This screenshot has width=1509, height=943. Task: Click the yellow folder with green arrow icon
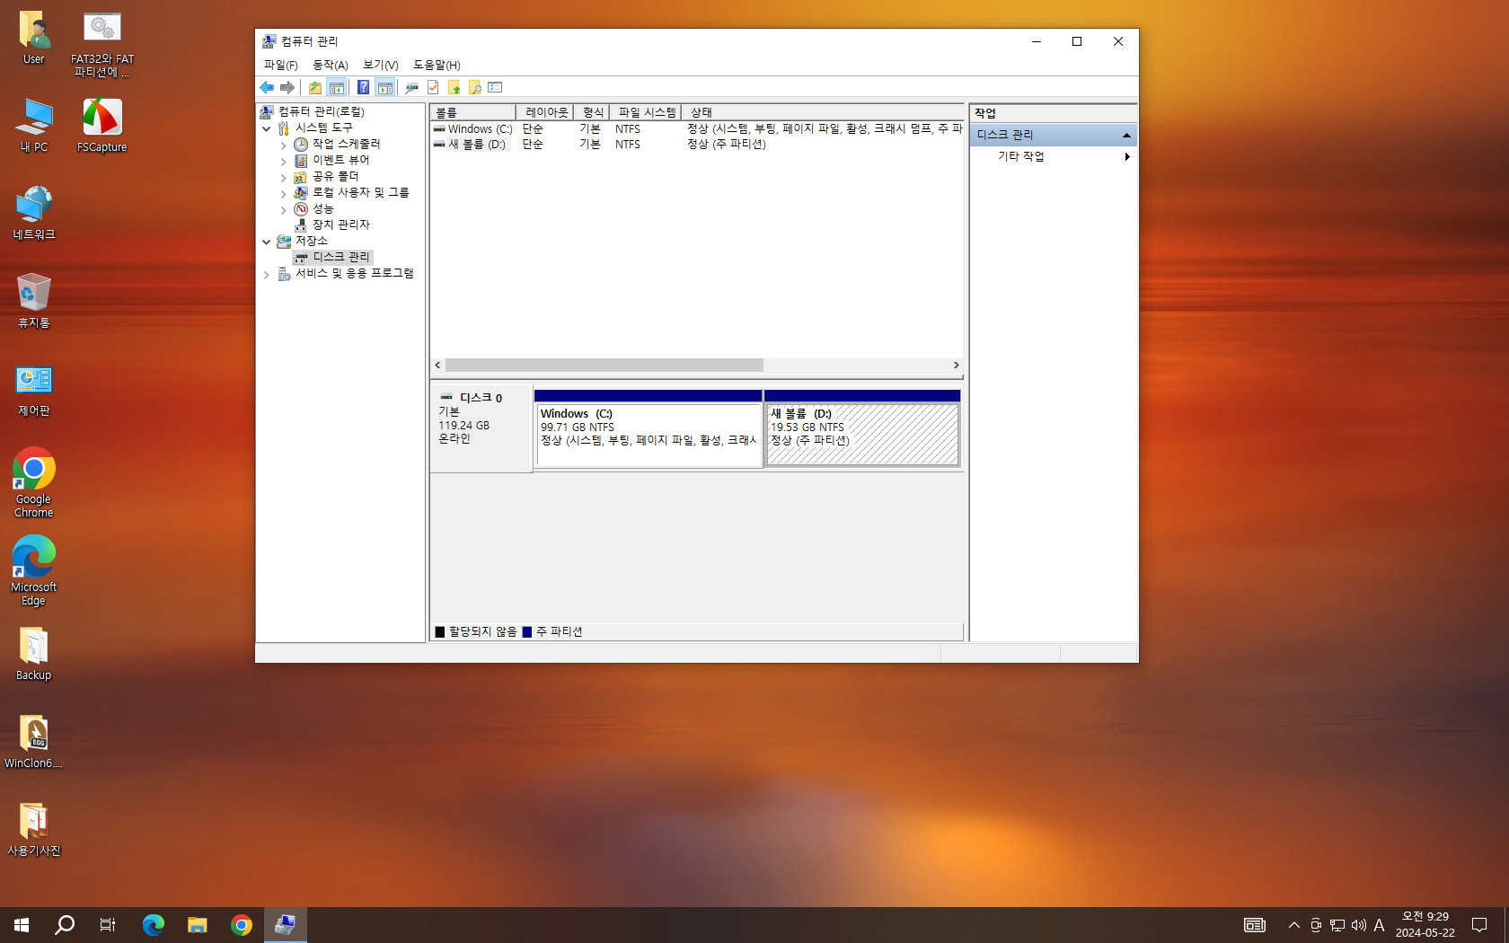point(454,87)
